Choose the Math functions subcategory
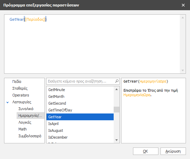The width and height of the screenshot is (190, 159). pyautogui.click(x=22, y=129)
